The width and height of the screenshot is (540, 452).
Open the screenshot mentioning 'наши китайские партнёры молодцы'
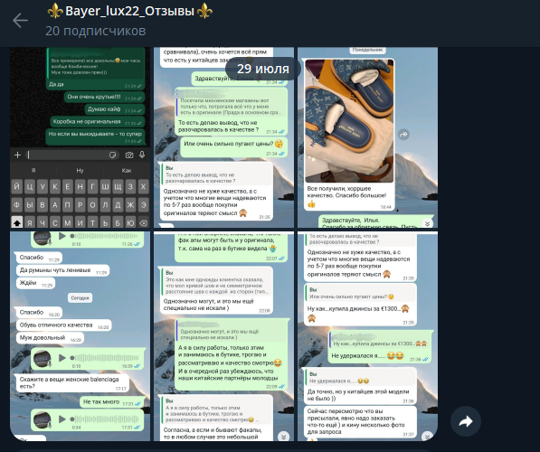[223, 336]
